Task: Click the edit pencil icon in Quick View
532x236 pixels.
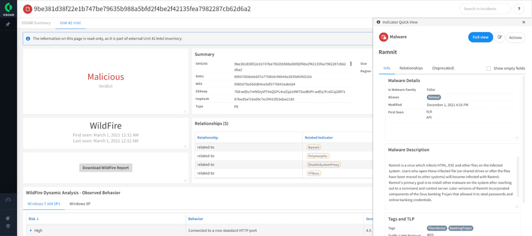Action: [x=499, y=38]
